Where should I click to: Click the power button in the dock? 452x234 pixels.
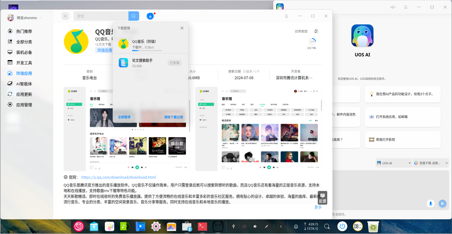pyautogui.click(x=342, y=226)
